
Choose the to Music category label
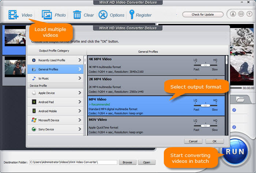[44, 79]
